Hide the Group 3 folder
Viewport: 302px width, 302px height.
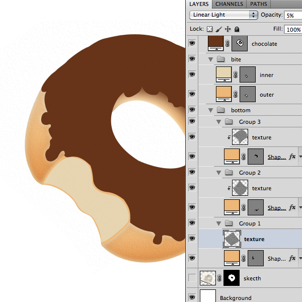tap(192, 121)
